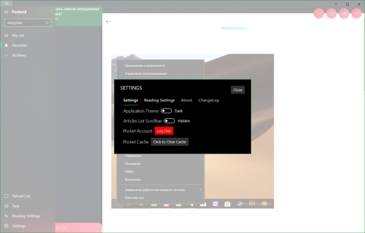Click the Archives checkmark icon
Image resolution: width=365 pixels, height=233 pixels.
point(6,55)
